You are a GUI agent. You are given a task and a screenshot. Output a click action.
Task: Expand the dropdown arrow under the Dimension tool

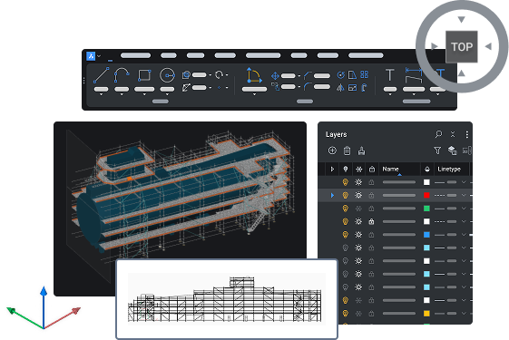point(414,94)
